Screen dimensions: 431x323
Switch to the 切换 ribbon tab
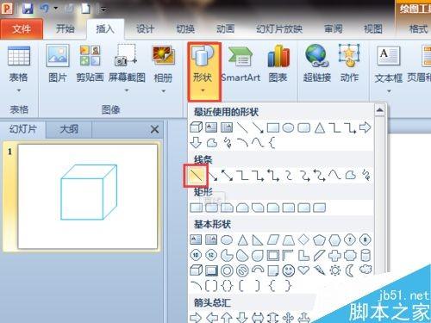pyautogui.click(x=185, y=28)
